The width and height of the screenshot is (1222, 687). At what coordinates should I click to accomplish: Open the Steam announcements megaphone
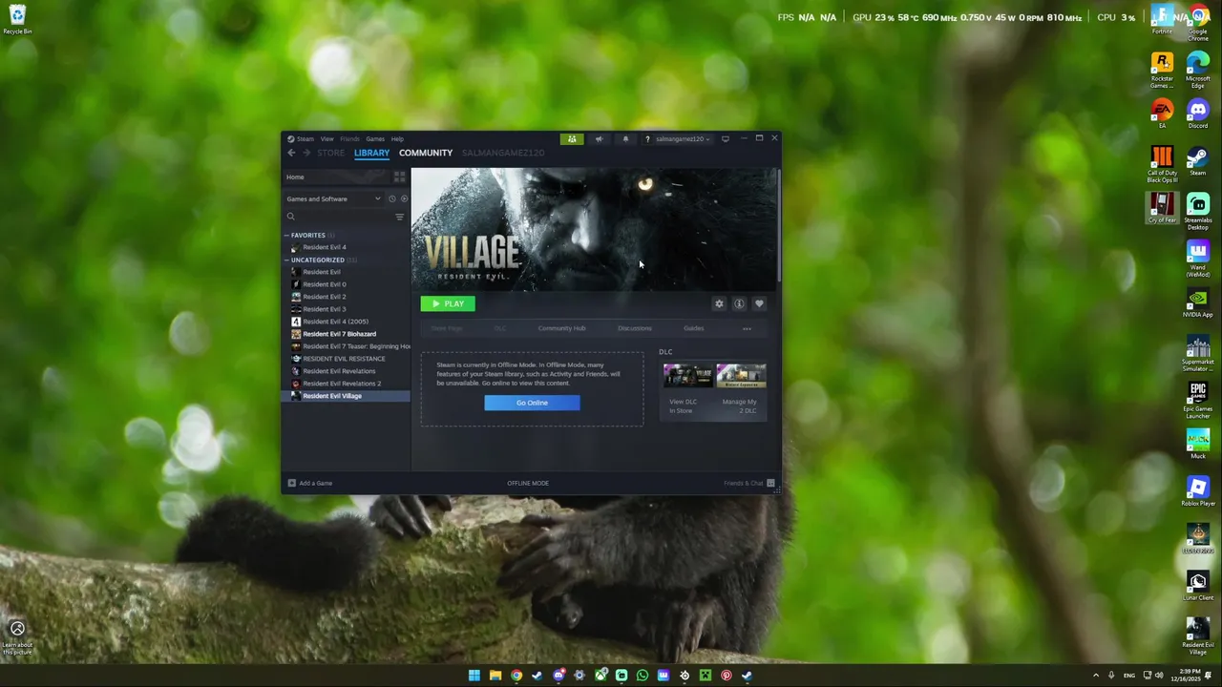[600, 138]
